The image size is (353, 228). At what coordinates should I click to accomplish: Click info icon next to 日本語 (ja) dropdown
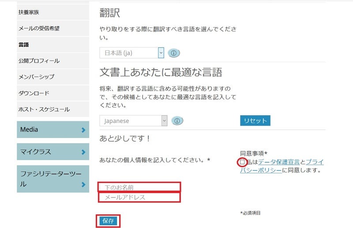(x=174, y=53)
